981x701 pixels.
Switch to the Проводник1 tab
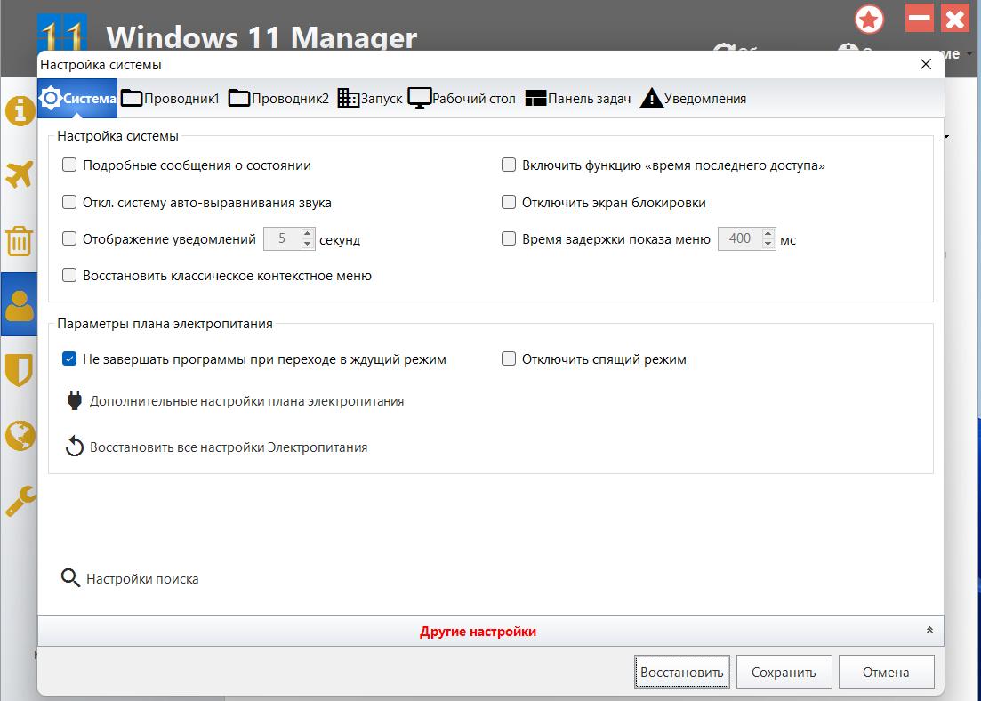(x=170, y=98)
